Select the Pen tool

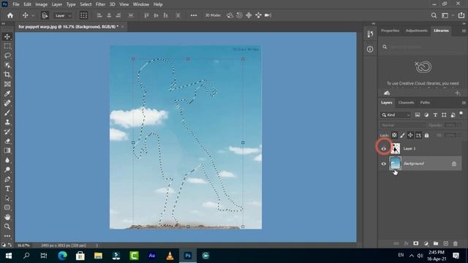coord(7,179)
